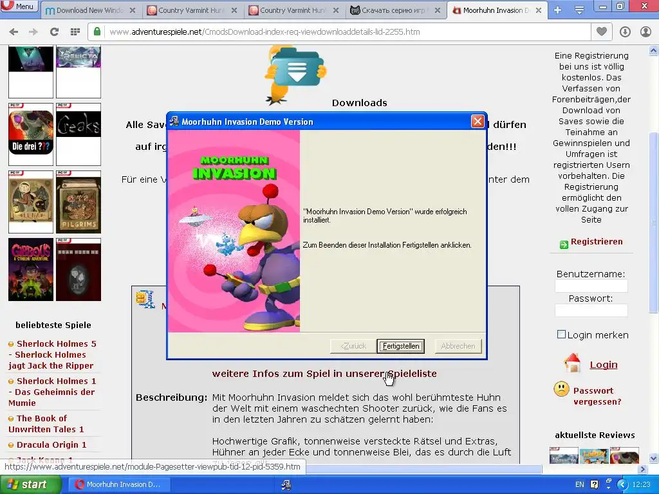Open the Dracula Origin 1 link

click(x=51, y=445)
